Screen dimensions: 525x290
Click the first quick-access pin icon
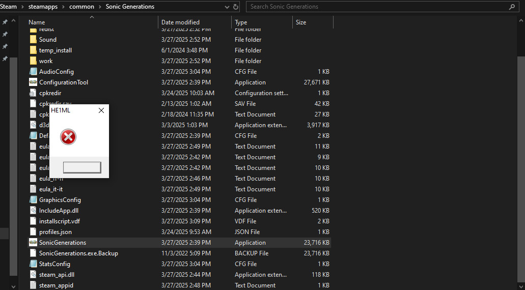5,22
